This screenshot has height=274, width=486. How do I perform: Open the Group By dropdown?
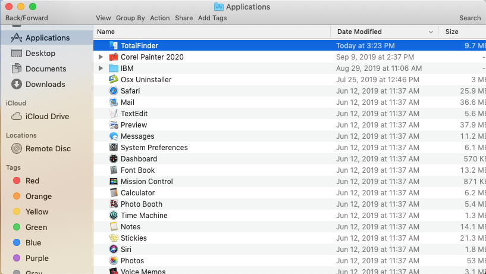click(130, 18)
